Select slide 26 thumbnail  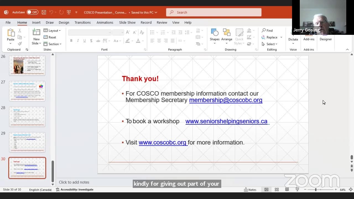pyautogui.click(x=27, y=65)
